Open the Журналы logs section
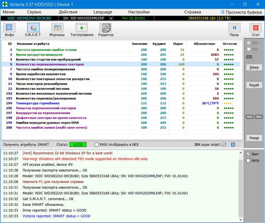The width and height of the screenshot is (265, 223). coord(57,30)
